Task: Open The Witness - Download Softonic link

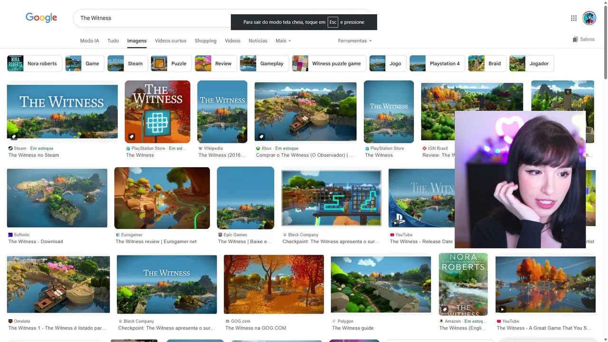Action: pyautogui.click(x=36, y=242)
